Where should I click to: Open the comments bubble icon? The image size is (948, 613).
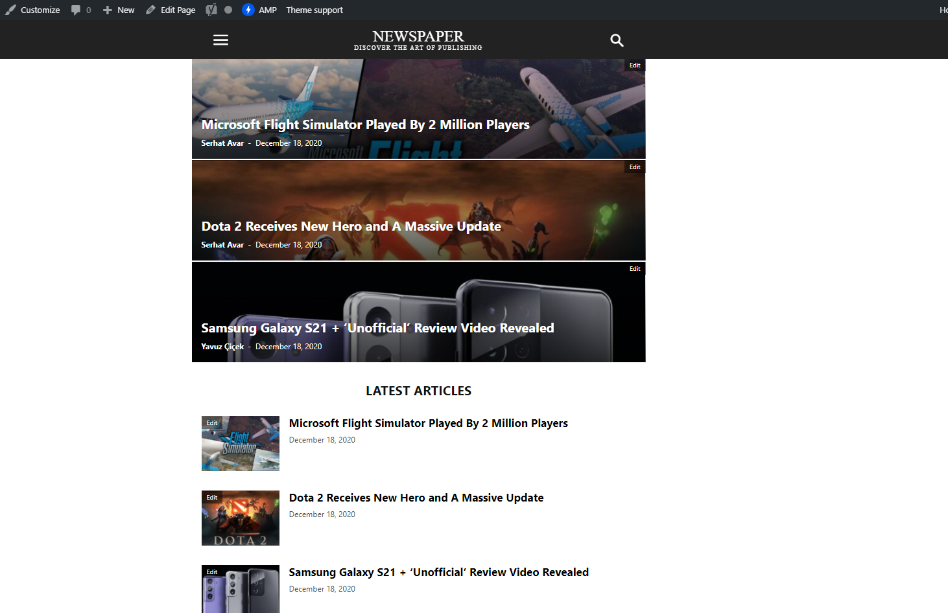[76, 10]
